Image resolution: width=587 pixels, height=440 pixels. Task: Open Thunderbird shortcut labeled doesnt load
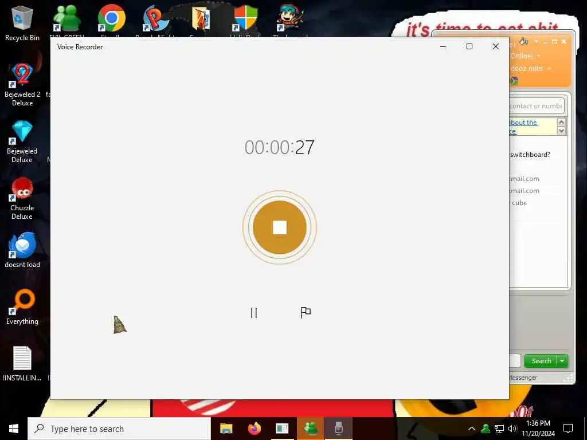[22, 250]
